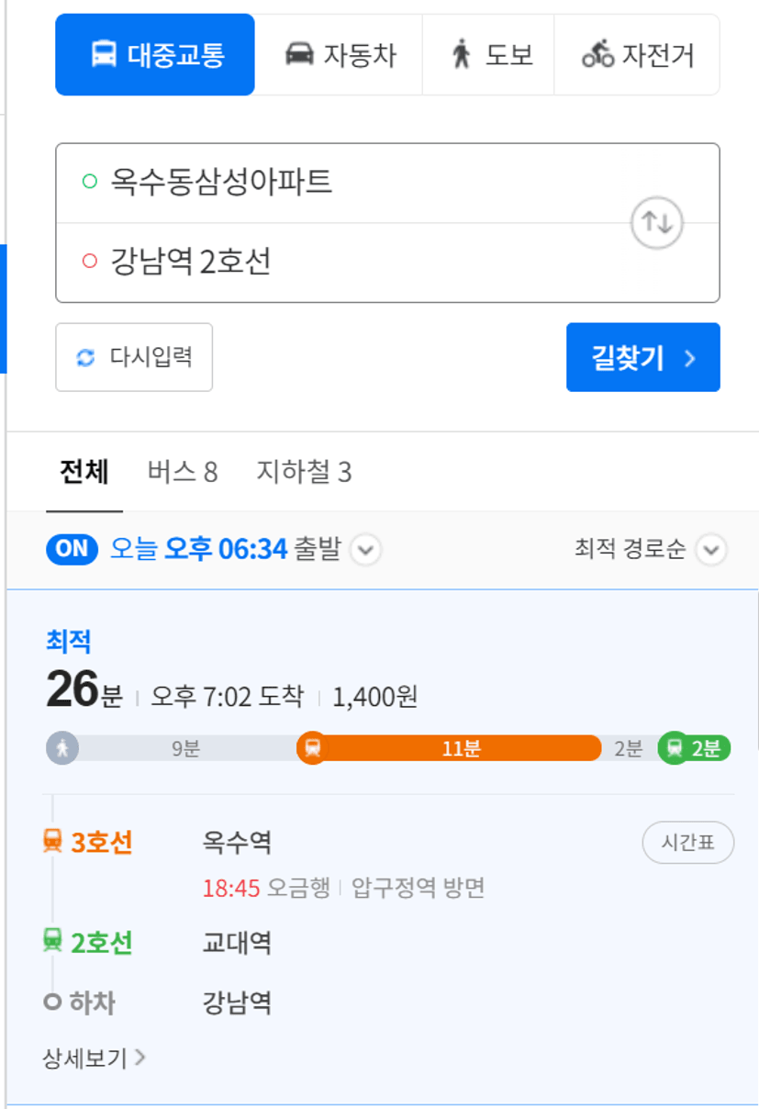Image resolution: width=759 pixels, height=1109 pixels.
Task: Click the orange 3호선 train icon
Action: click(53, 841)
